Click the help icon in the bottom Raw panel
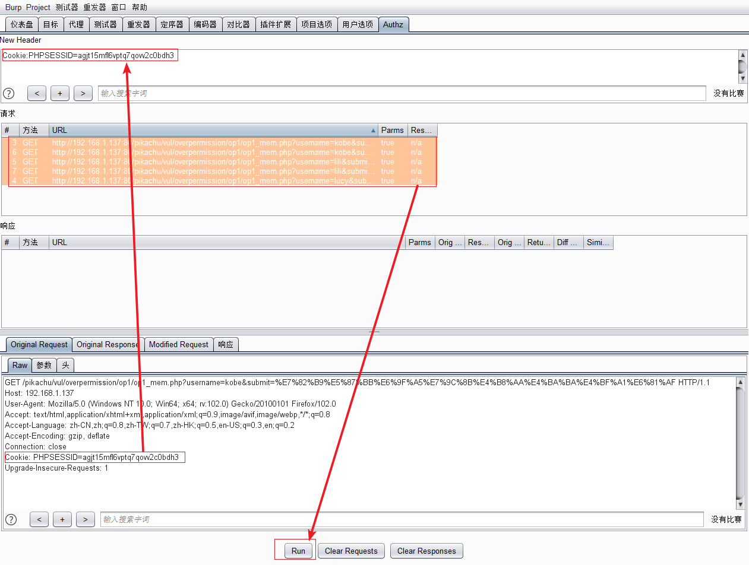This screenshot has height=565, width=749. (11, 519)
